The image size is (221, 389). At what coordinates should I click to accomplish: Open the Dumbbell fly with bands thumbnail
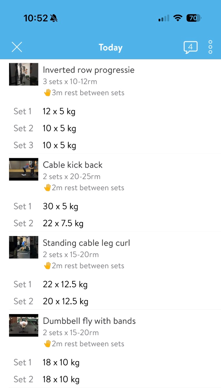24,325
